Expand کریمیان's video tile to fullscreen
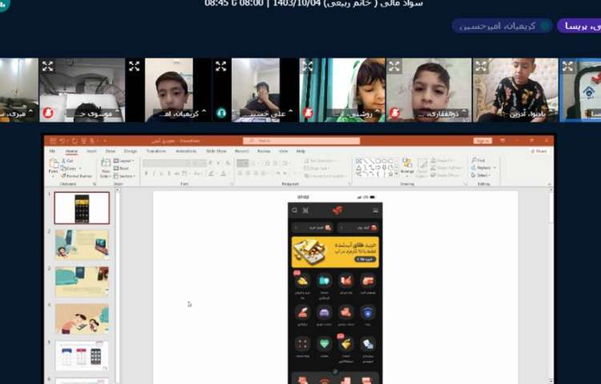 [x=134, y=66]
